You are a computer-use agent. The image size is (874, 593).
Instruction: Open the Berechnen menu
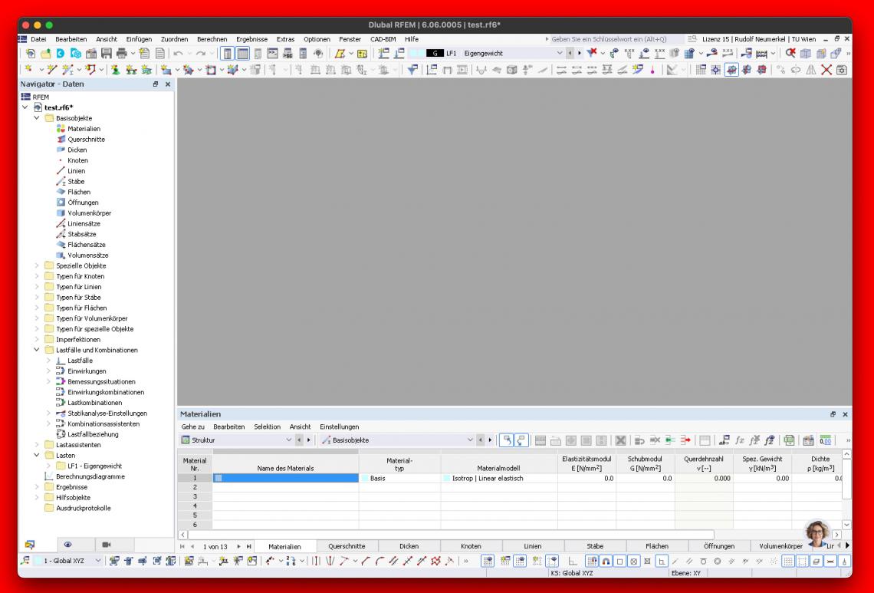tap(212, 39)
